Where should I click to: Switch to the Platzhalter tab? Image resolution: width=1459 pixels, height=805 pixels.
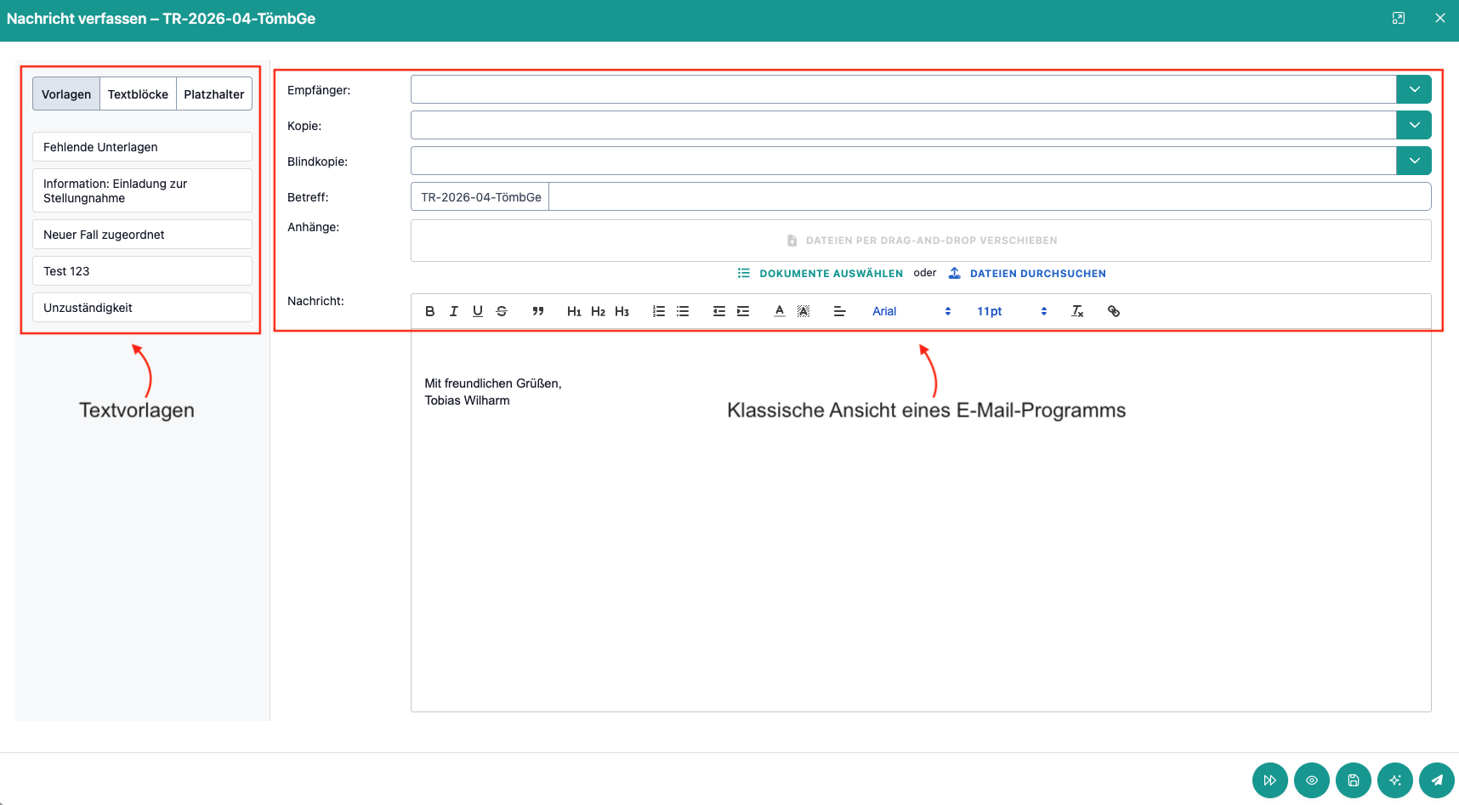(214, 94)
